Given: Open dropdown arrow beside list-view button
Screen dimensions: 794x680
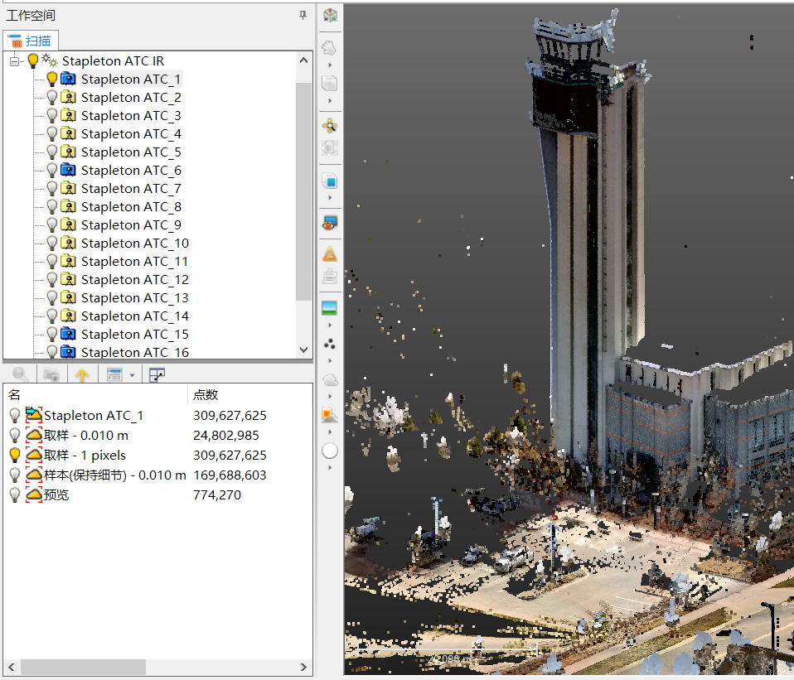Looking at the screenshot, I should click(x=133, y=375).
